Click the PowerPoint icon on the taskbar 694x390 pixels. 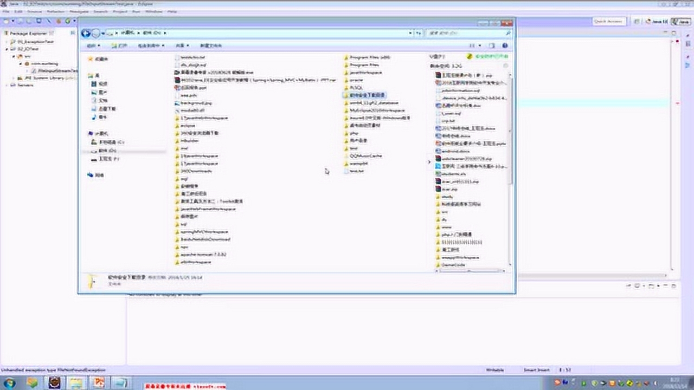(x=98, y=382)
